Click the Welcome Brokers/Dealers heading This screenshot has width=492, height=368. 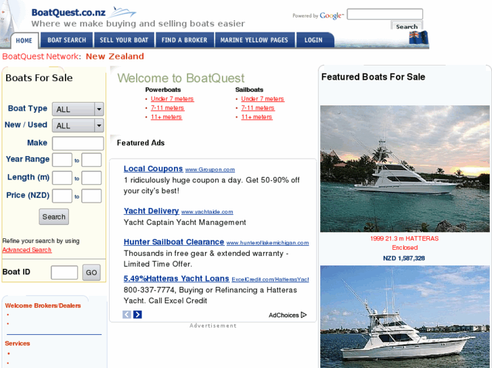[43, 306]
